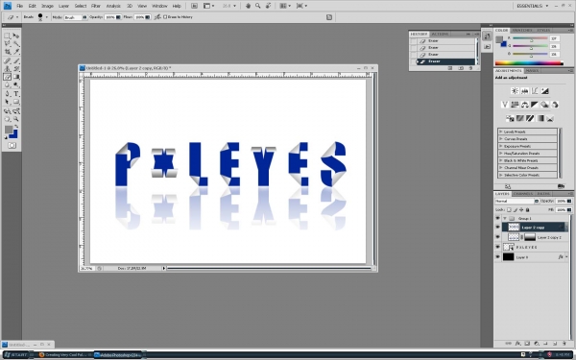Viewport: 576px width, 360px height.
Task: Click the red R slider in Color panel
Action: (x=530, y=38)
